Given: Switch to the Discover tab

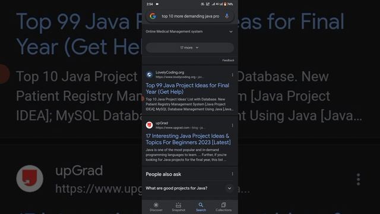Looking at the screenshot, I should pyautogui.click(x=156, y=207).
